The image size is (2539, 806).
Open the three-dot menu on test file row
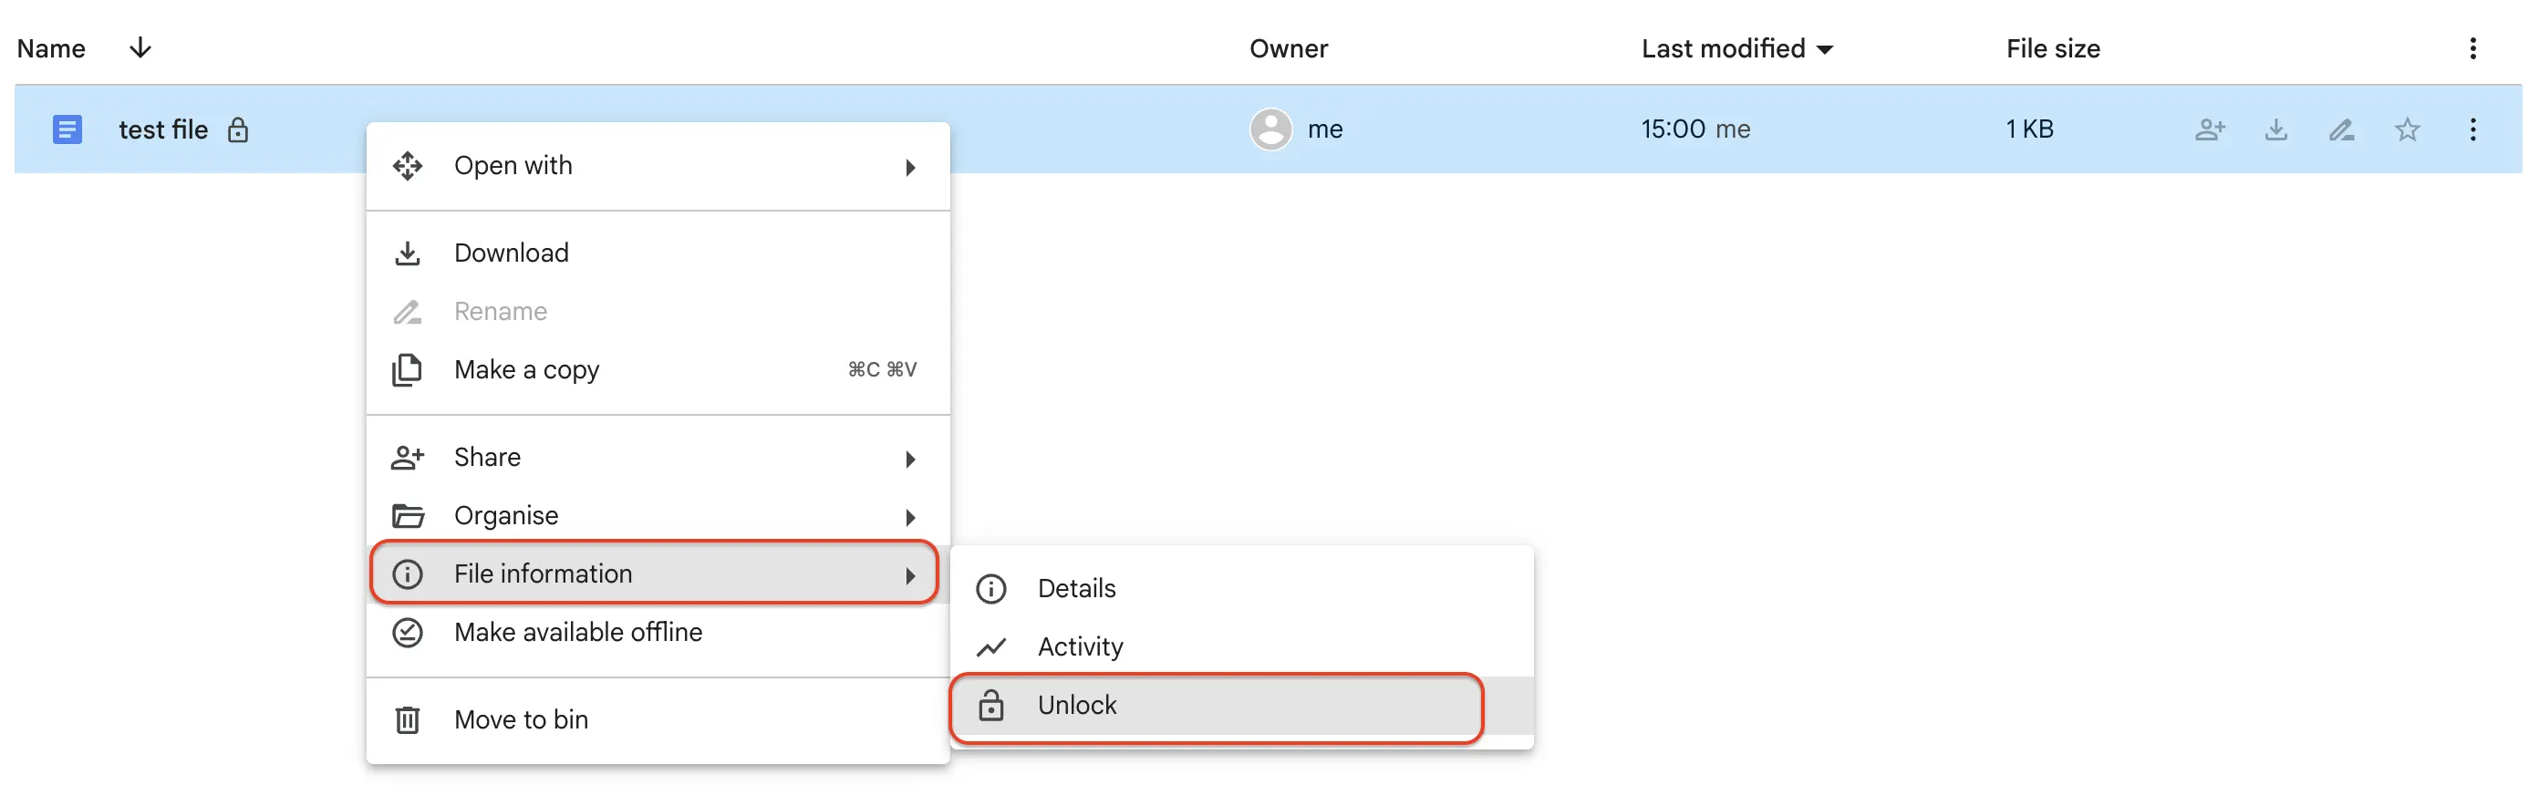click(x=2472, y=129)
